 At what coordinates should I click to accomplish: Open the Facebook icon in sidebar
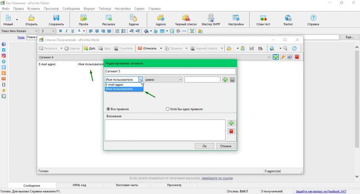click(4, 44)
